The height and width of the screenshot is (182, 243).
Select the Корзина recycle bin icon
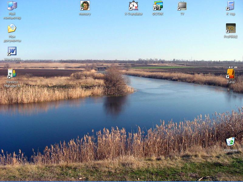(231, 142)
